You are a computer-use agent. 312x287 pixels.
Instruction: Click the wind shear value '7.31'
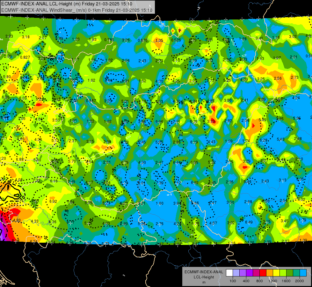point(36,180)
